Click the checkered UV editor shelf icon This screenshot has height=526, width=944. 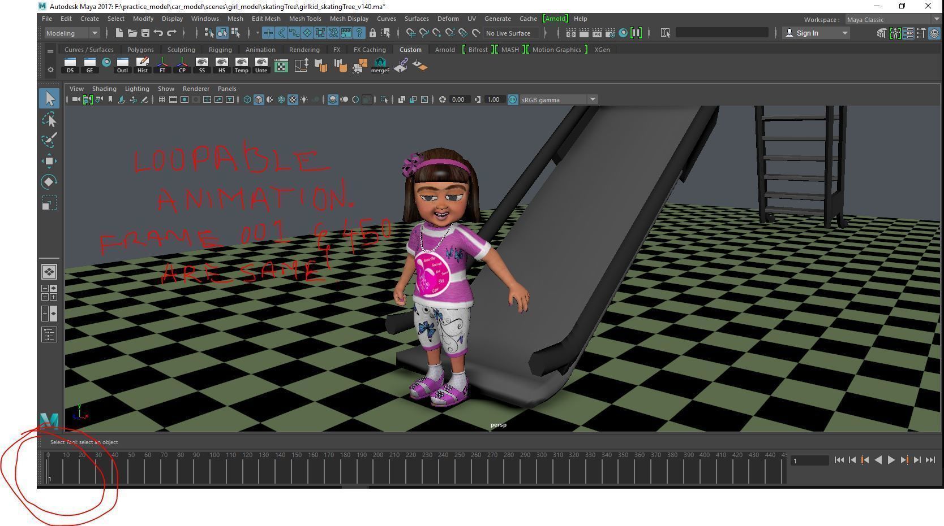point(281,66)
